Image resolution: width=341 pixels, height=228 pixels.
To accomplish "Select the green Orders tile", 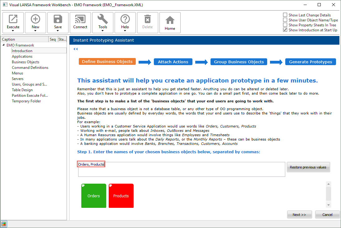I will tap(94, 196).
